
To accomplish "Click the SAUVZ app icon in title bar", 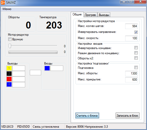I will pos(3,2).
